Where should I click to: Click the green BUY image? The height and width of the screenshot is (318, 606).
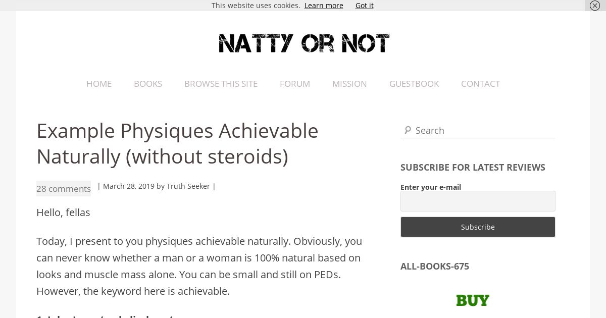473,300
